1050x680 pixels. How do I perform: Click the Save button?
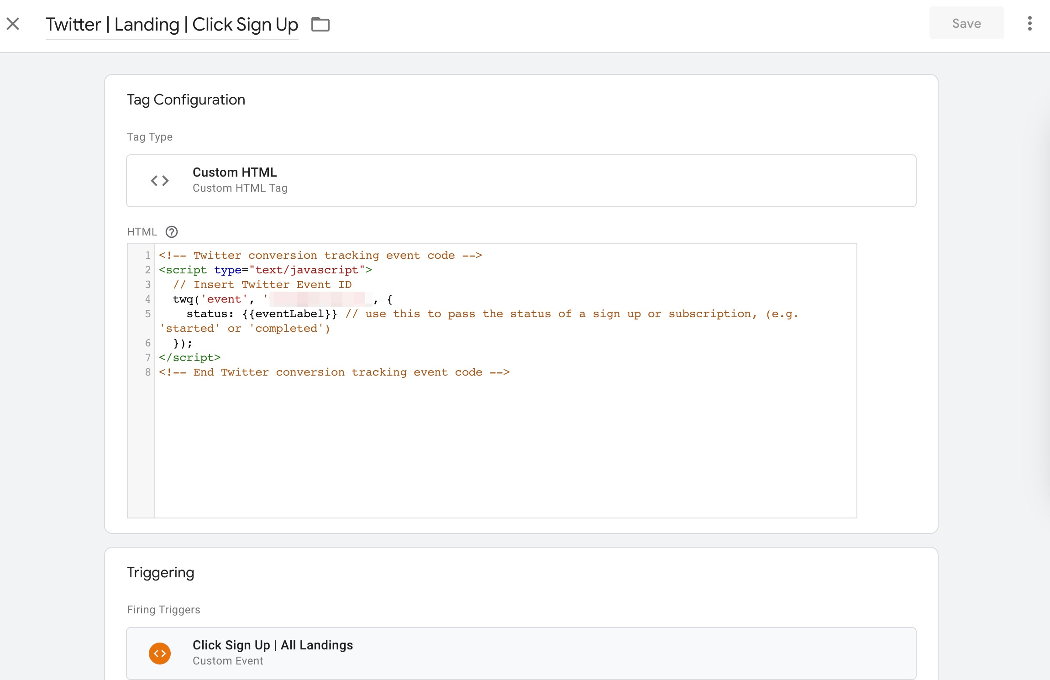pyautogui.click(x=966, y=23)
